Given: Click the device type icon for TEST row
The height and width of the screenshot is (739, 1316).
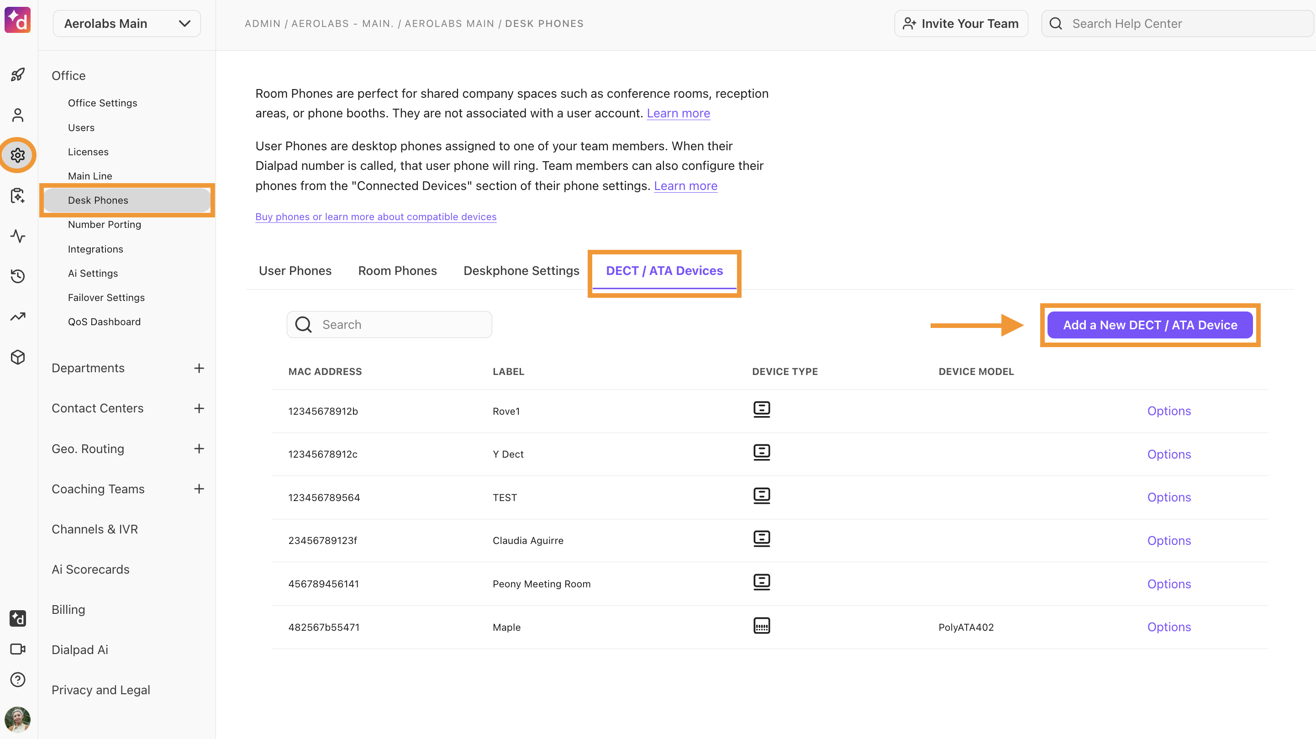Looking at the screenshot, I should (761, 496).
